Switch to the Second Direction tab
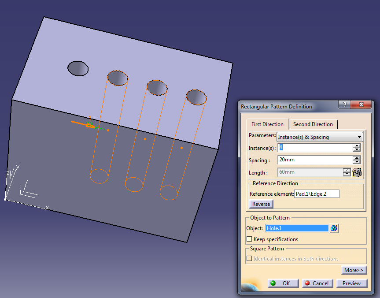The image size is (380, 298). [313, 124]
